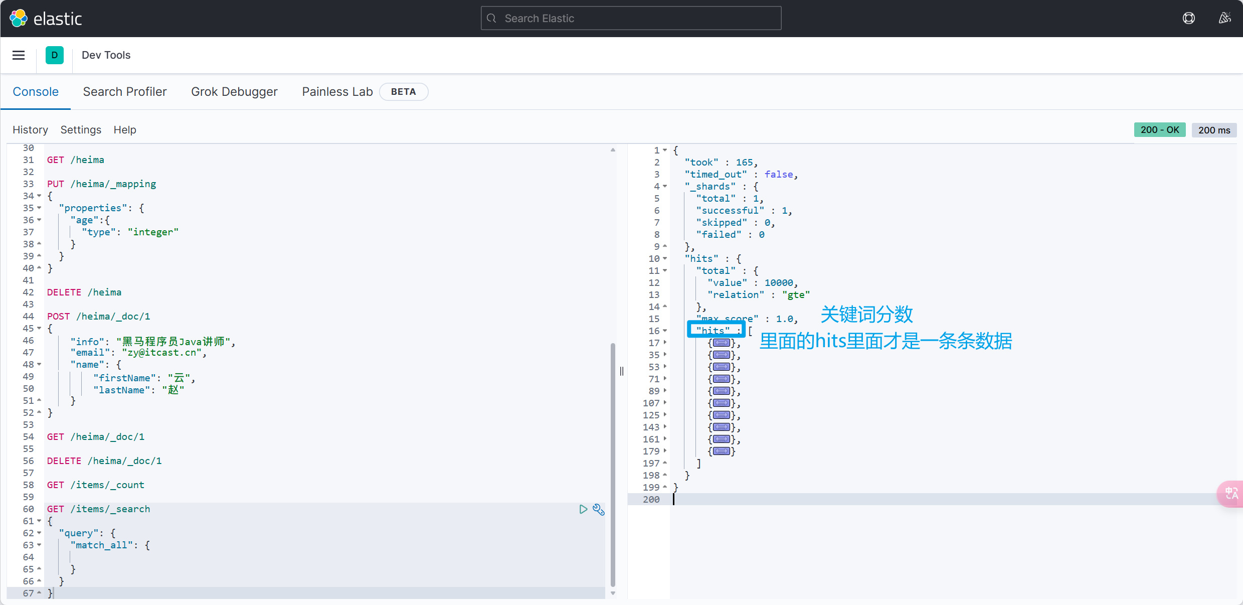Open the newsfeed celebration icon
The image size is (1243, 605).
[1224, 19]
